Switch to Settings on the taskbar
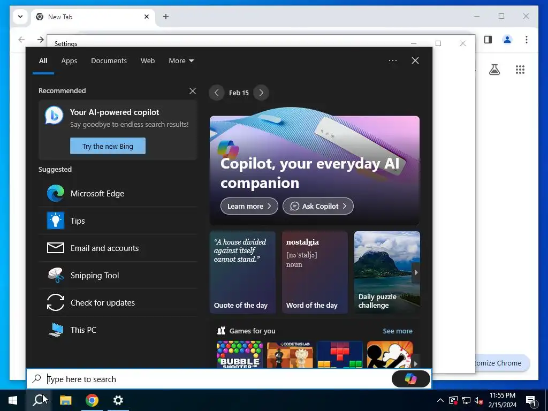Image resolution: width=548 pixels, height=411 pixels. tap(118, 400)
